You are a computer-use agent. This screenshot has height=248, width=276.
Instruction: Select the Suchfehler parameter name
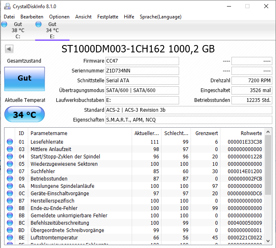click(43, 171)
